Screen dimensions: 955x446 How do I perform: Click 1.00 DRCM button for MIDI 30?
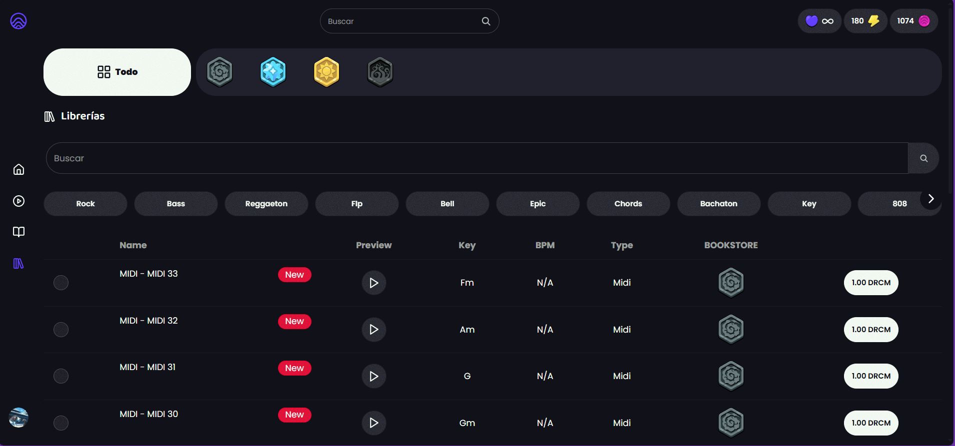(870, 423)
